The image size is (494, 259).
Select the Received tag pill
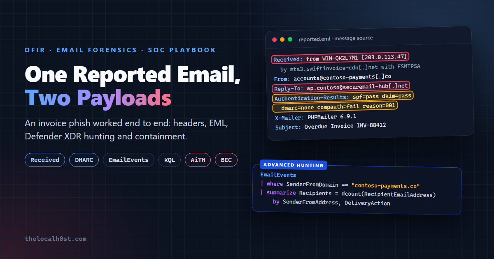[45, 160]
